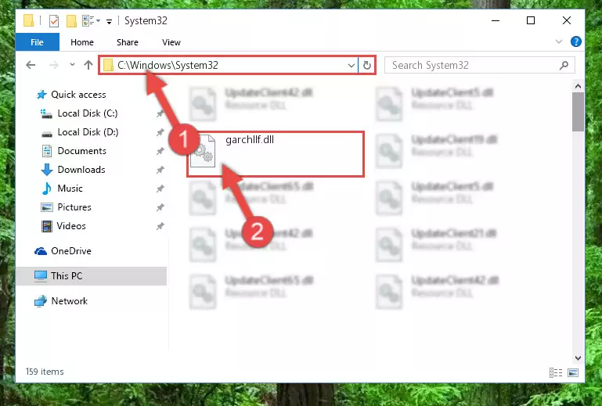Click the search magnifier icon
Image resolution: width=602 pixels, height=406 pixels.
pos(564,65)
